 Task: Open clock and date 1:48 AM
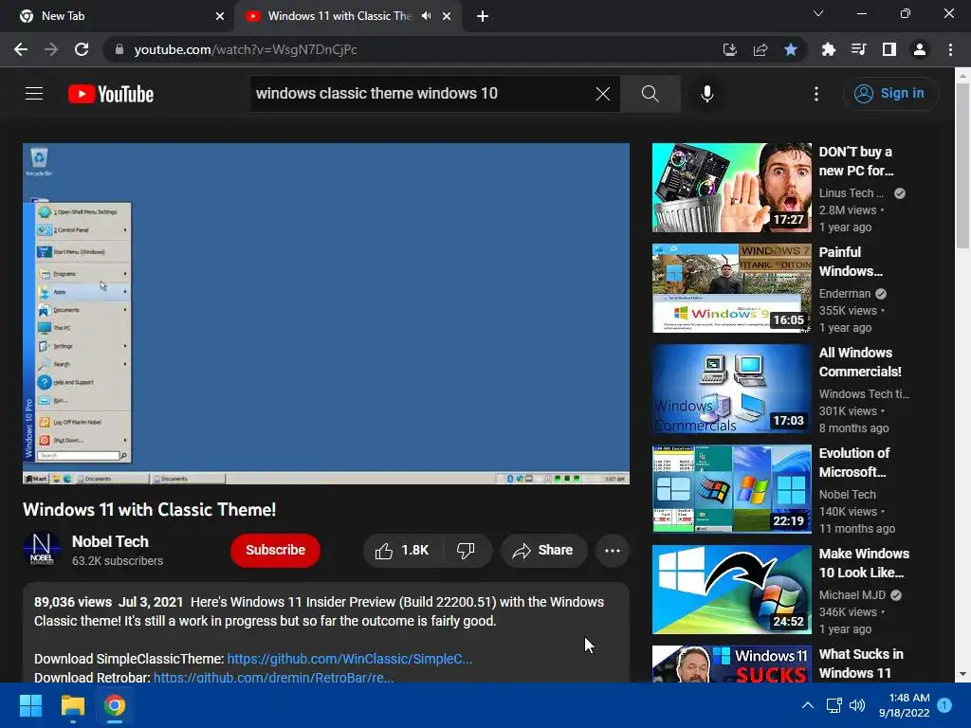[x=904, y=705]
